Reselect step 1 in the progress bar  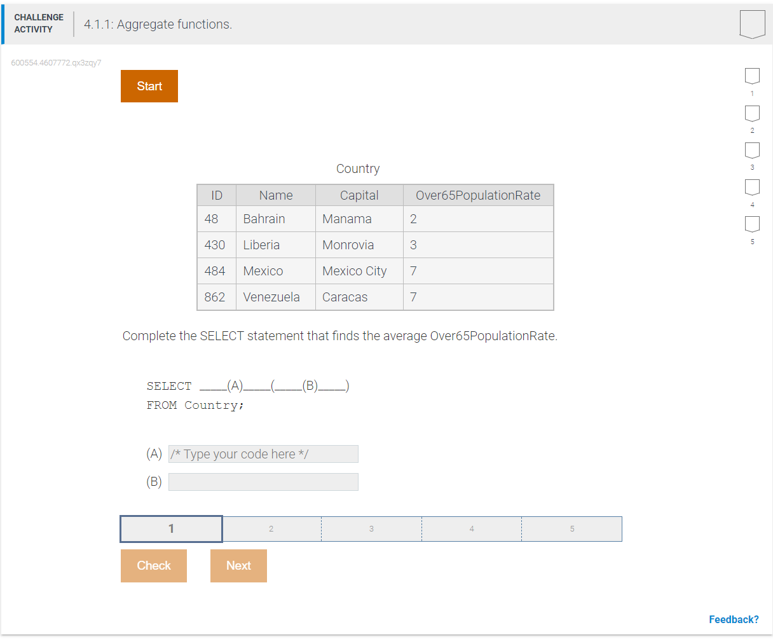pos(171,528)
